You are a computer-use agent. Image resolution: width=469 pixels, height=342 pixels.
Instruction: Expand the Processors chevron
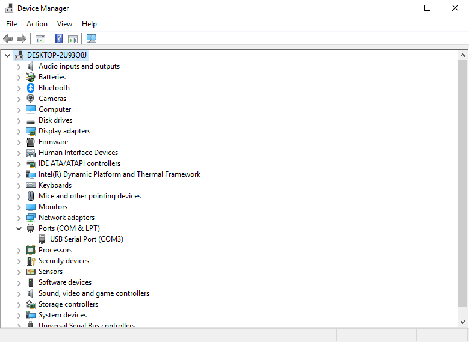(19, 250)
